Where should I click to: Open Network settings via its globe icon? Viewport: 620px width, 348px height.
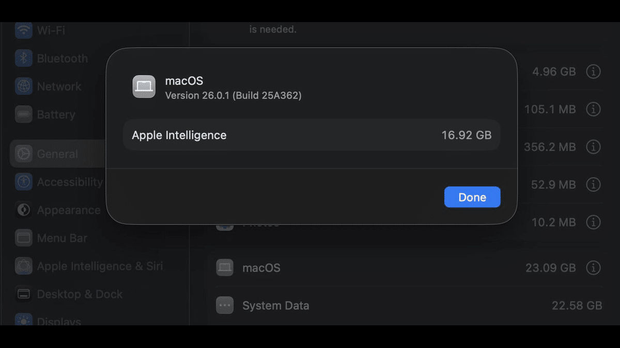tap(23, 86)
